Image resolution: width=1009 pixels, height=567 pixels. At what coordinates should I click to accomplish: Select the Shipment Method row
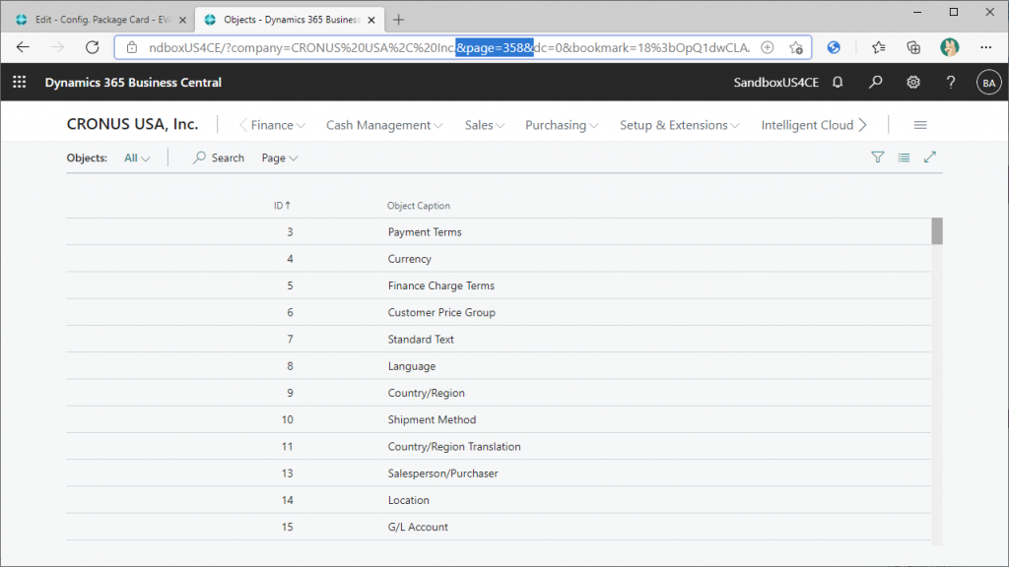pos(498,419)
